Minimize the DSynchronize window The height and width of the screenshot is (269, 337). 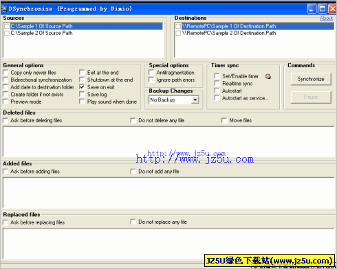tap(312, 9)
